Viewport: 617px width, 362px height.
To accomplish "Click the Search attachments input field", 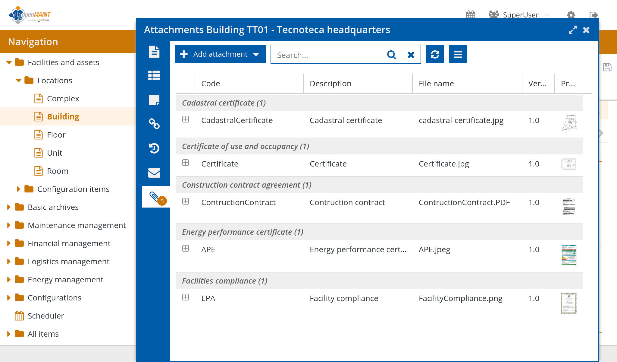I will 327,55.
